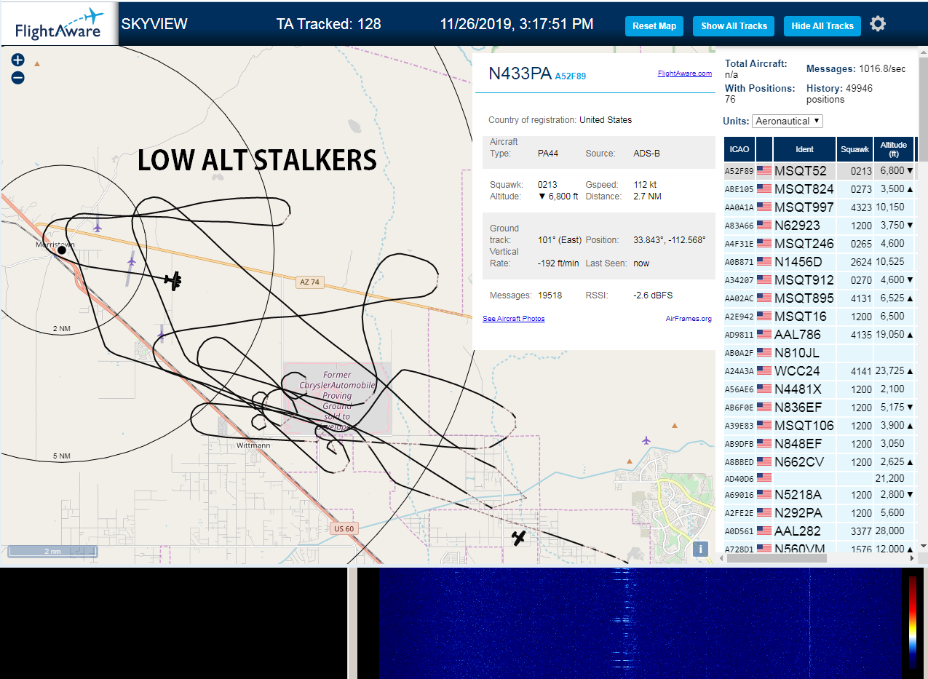Select the N848EF aircraft row

[x=819, y=444]
